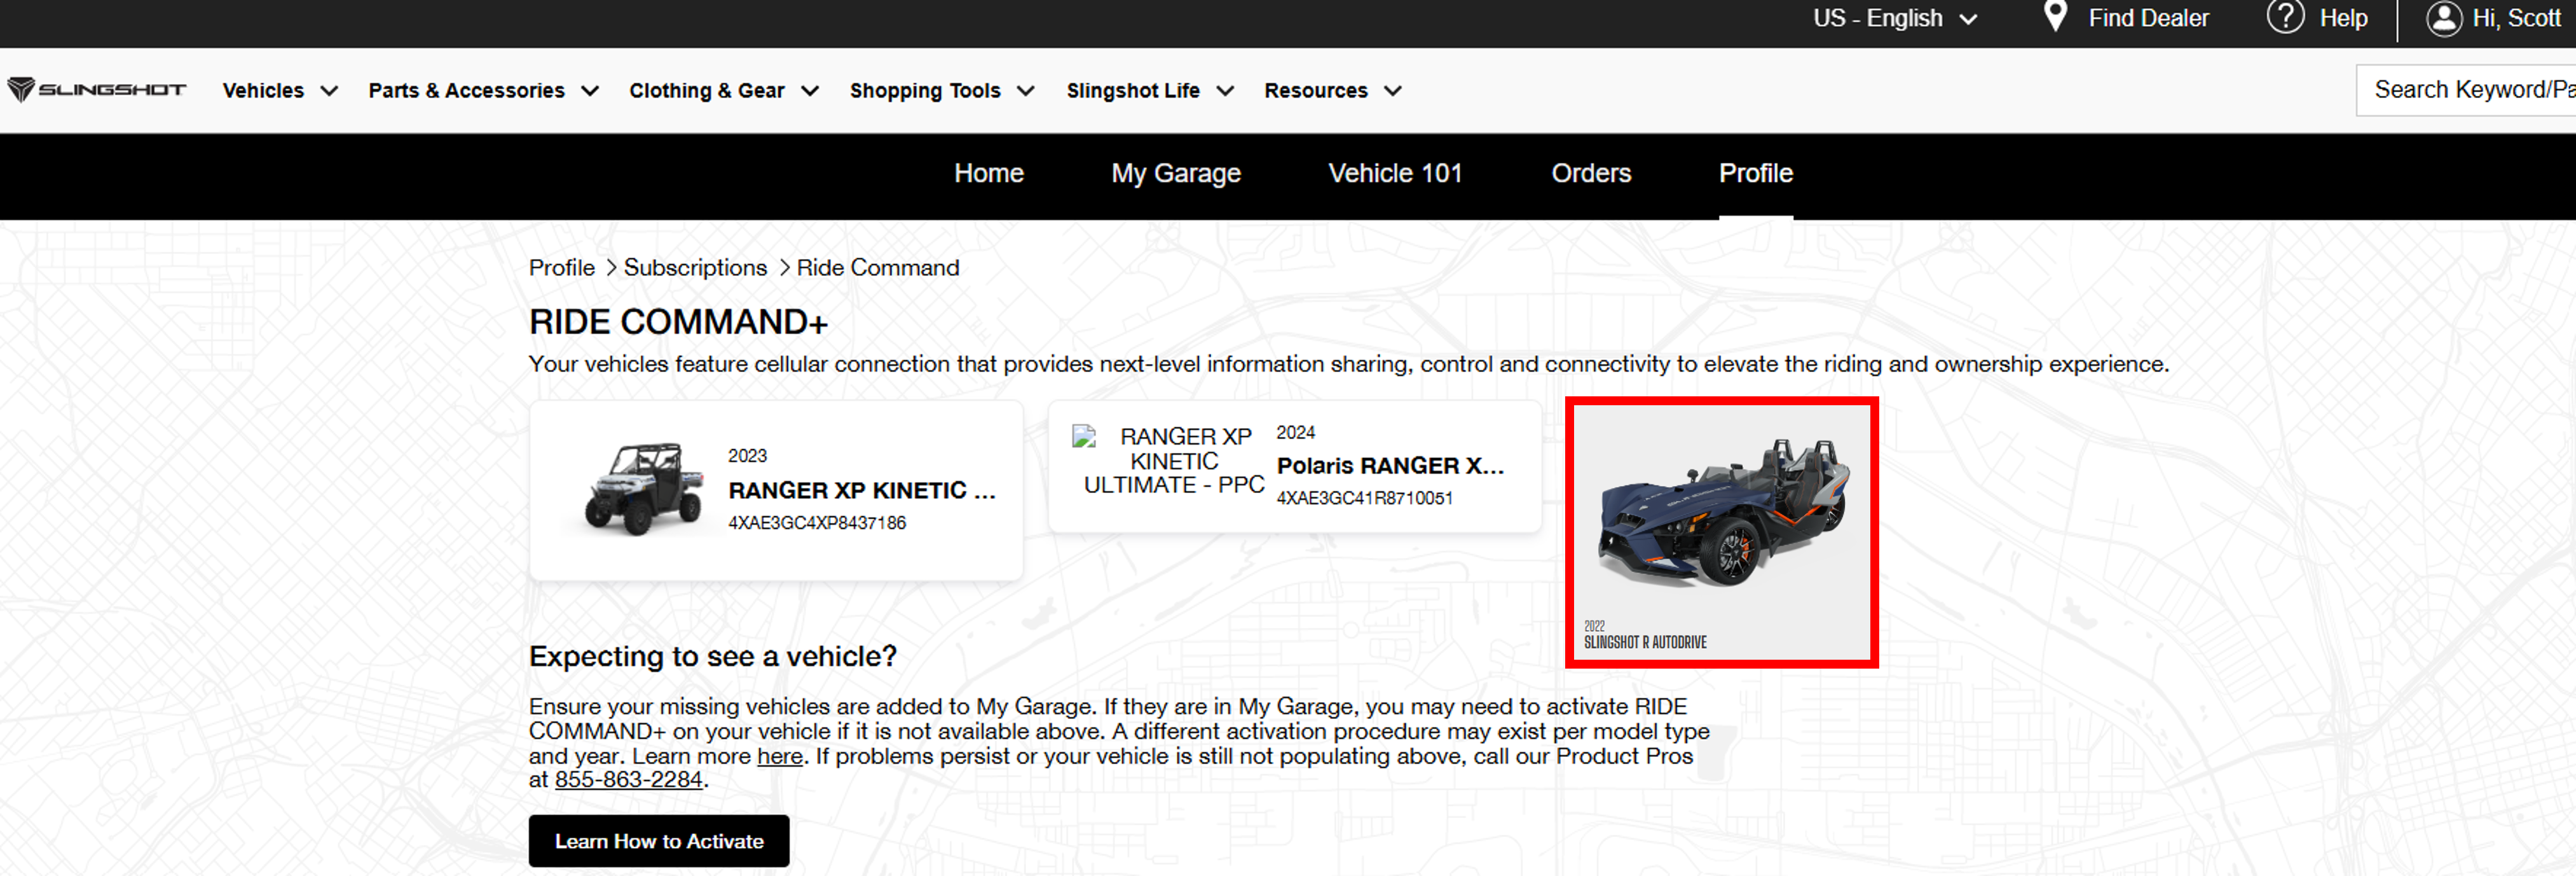The height and width of the screenshot is (876, 2576).
Task: Click the Find Dealer location pin icon
Action: coord(2055,17)
